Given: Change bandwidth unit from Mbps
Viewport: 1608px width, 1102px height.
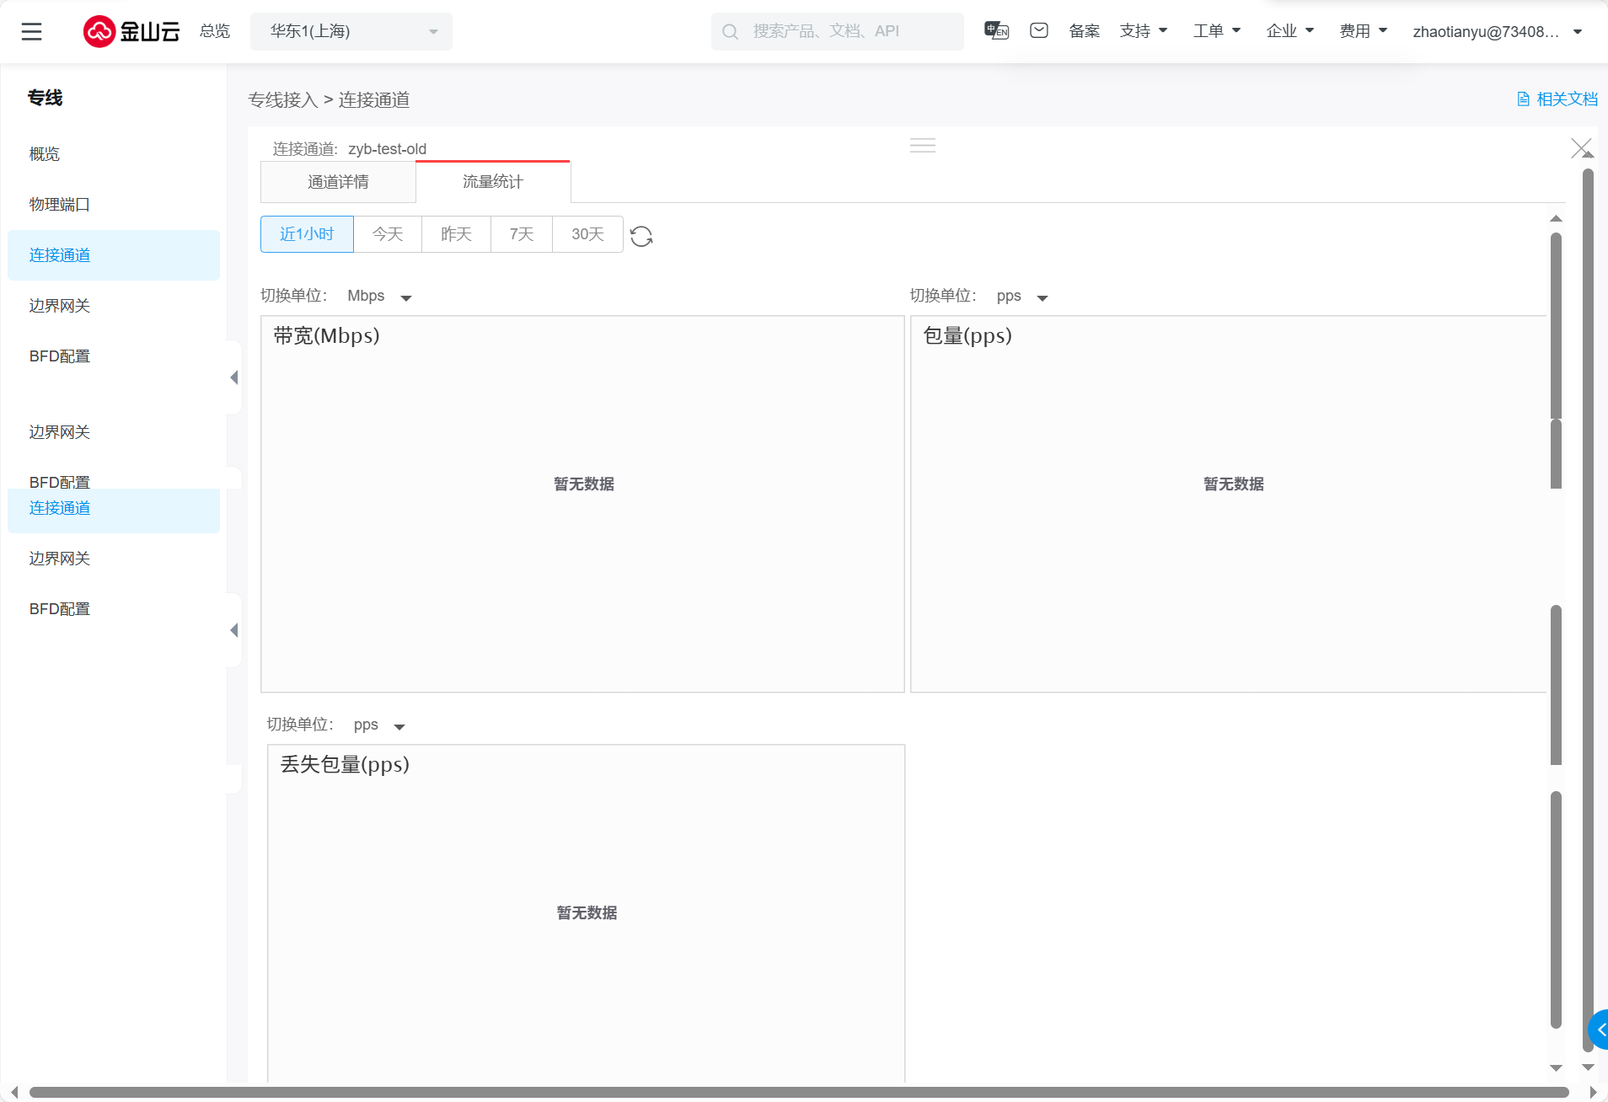Looking at the screenshot, I should click(379, 297).
